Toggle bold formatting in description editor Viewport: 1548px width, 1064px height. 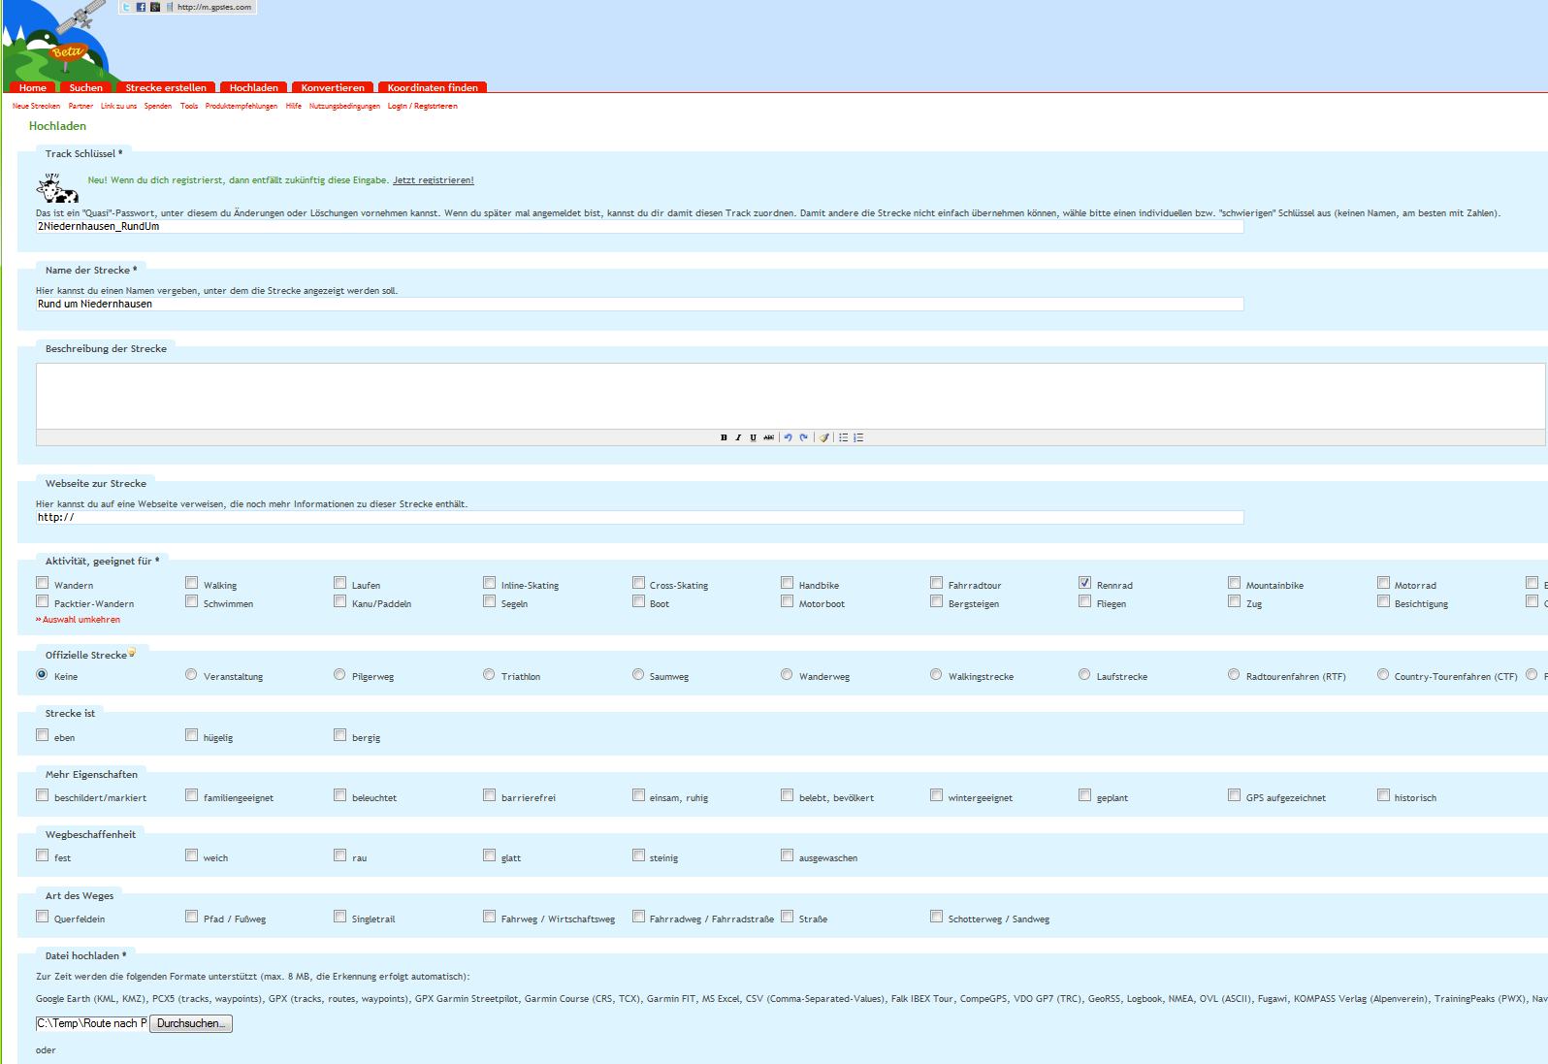click(724, 437)
